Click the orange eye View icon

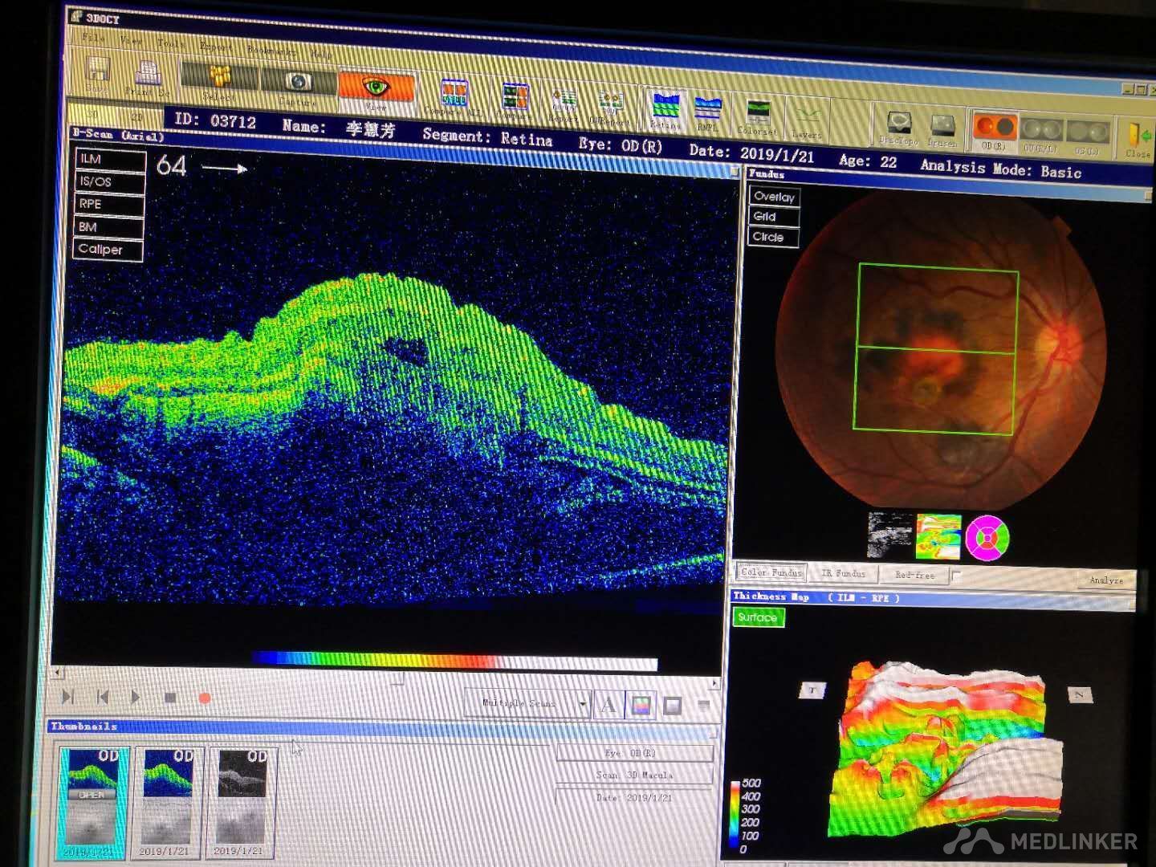pos(377,87)
